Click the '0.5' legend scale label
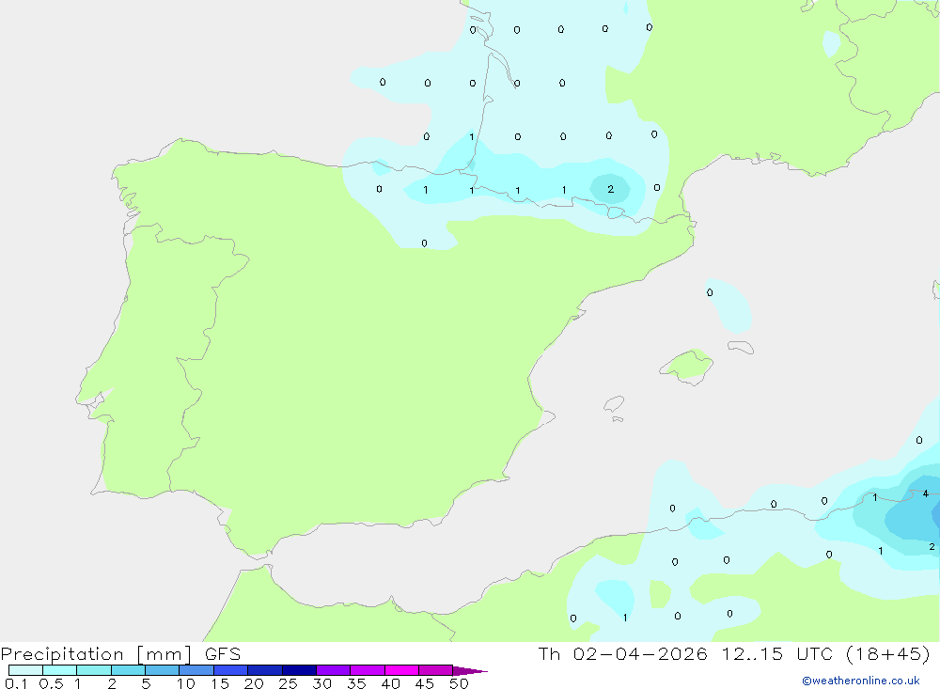940x689 pixels. [x=51, y=683]
